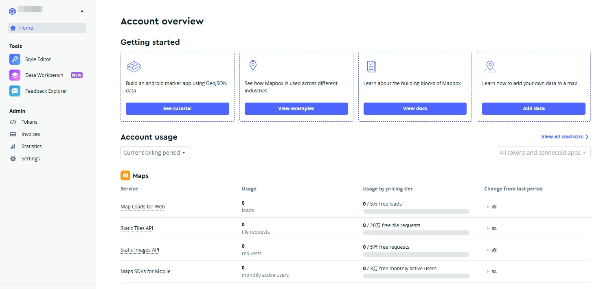Click the View docs button
This screenshot has width=603, height=289.
415,109
